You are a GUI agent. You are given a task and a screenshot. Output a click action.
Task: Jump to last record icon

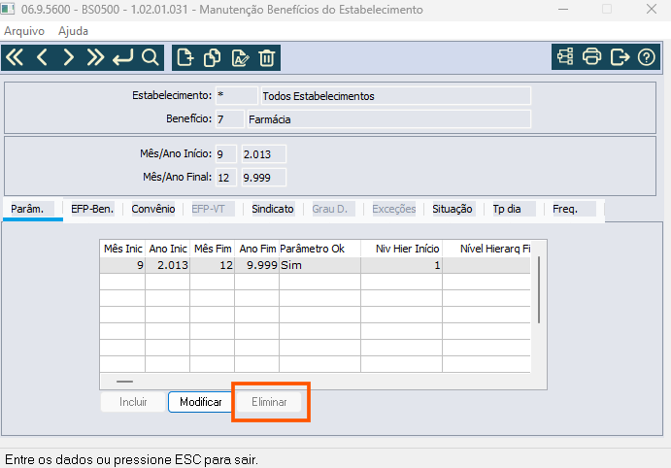point(95,57)
